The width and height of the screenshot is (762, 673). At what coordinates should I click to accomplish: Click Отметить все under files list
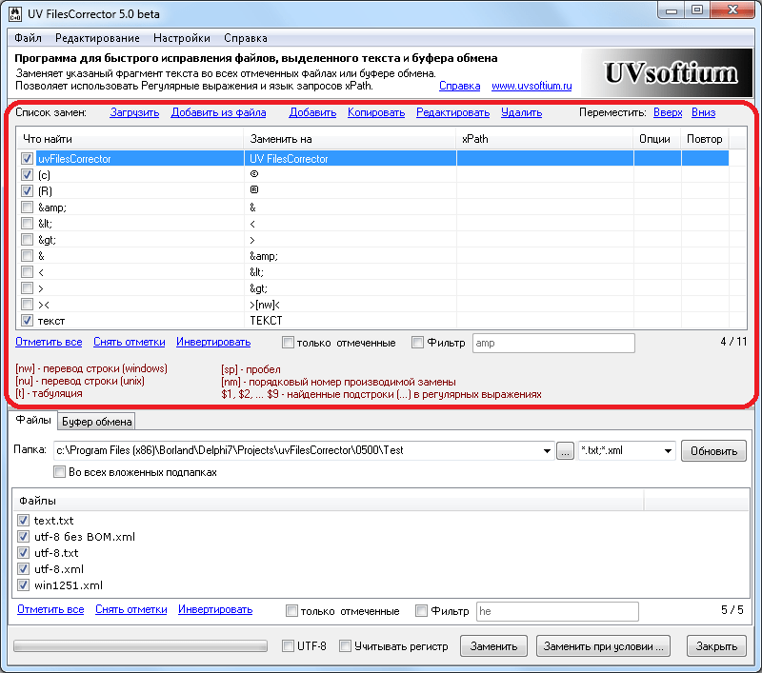click(50, 609)
